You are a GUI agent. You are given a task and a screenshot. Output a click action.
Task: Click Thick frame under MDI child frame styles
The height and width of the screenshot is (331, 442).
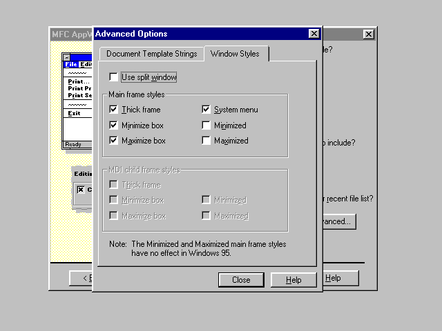click(x=114, y=185)
